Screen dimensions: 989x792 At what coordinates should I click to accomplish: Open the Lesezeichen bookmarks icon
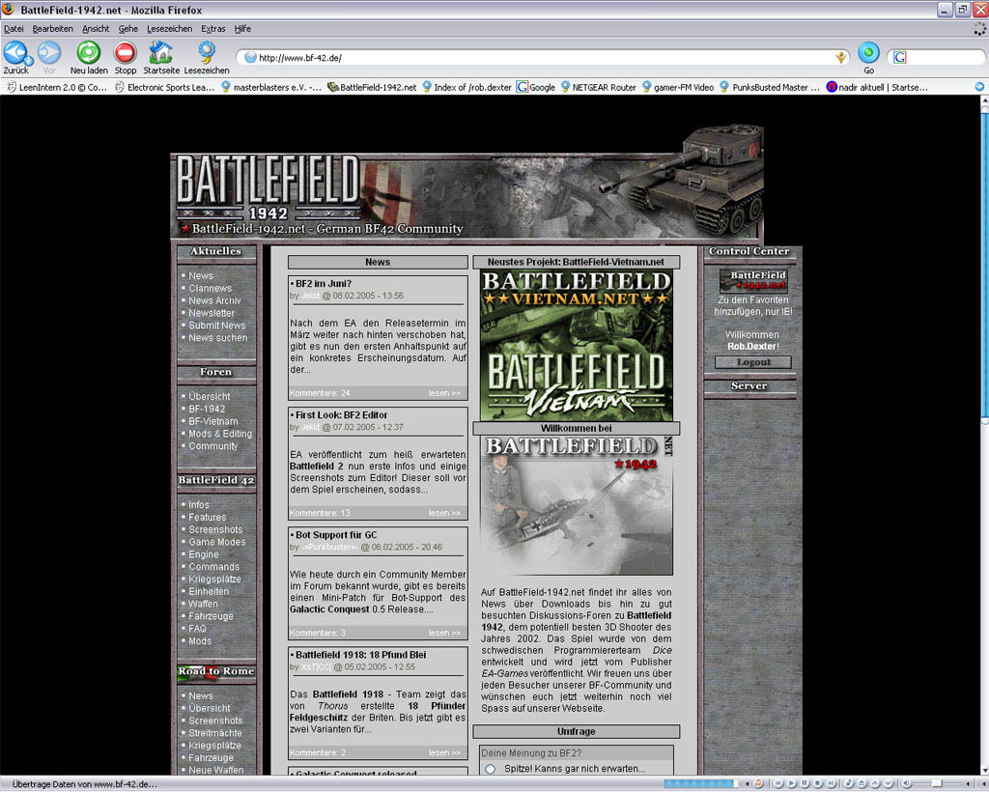tap(207, 53)
